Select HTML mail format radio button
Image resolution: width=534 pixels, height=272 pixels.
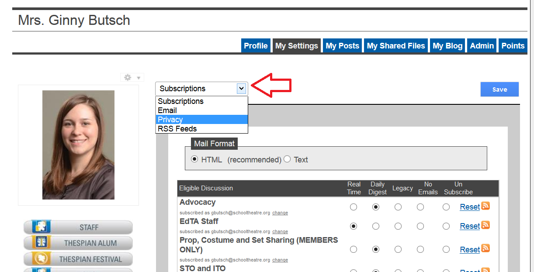[195, 159]
